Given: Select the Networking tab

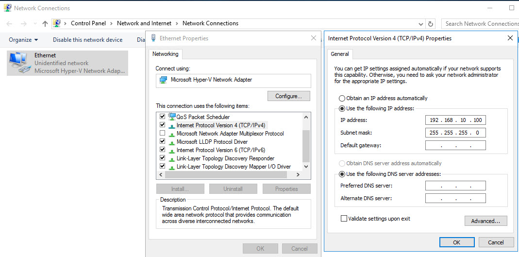Looking at the screenshot, I should pos(165,54).
